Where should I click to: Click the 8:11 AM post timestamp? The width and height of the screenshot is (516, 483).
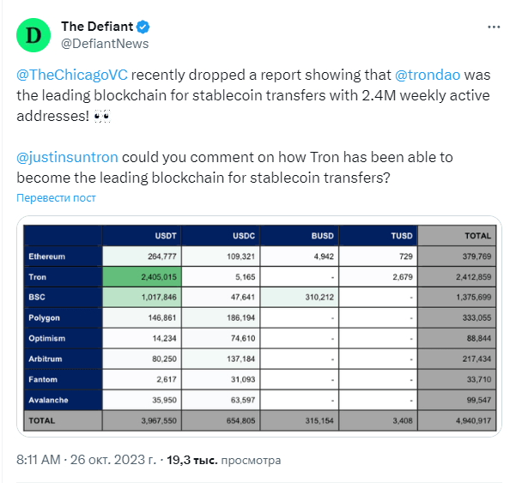(x=39, y=460)
